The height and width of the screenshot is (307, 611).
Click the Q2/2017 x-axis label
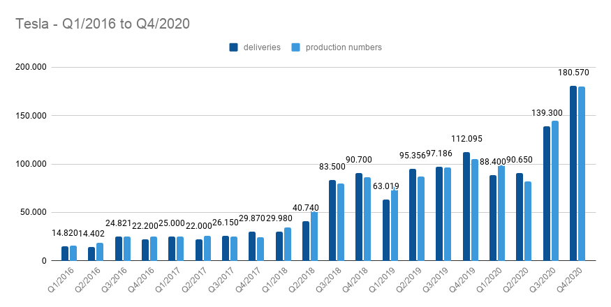(x=196, y=279)
